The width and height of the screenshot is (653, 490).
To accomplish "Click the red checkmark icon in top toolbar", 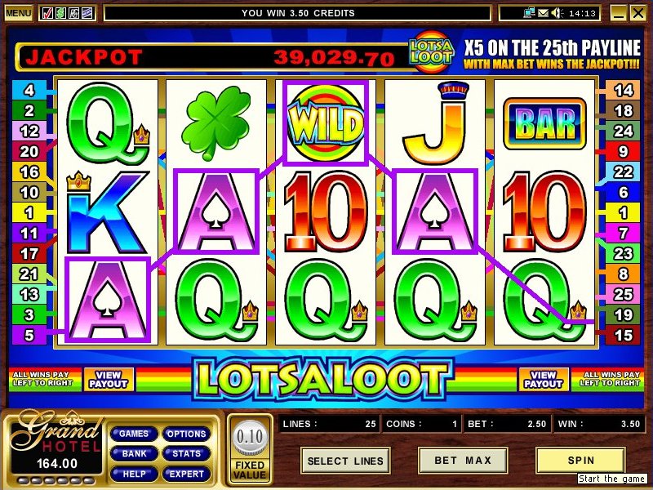I will [x=48, y=13].
